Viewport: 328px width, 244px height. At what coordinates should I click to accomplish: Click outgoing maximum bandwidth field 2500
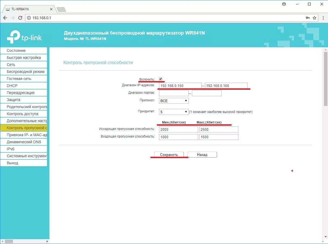(219, 129)
